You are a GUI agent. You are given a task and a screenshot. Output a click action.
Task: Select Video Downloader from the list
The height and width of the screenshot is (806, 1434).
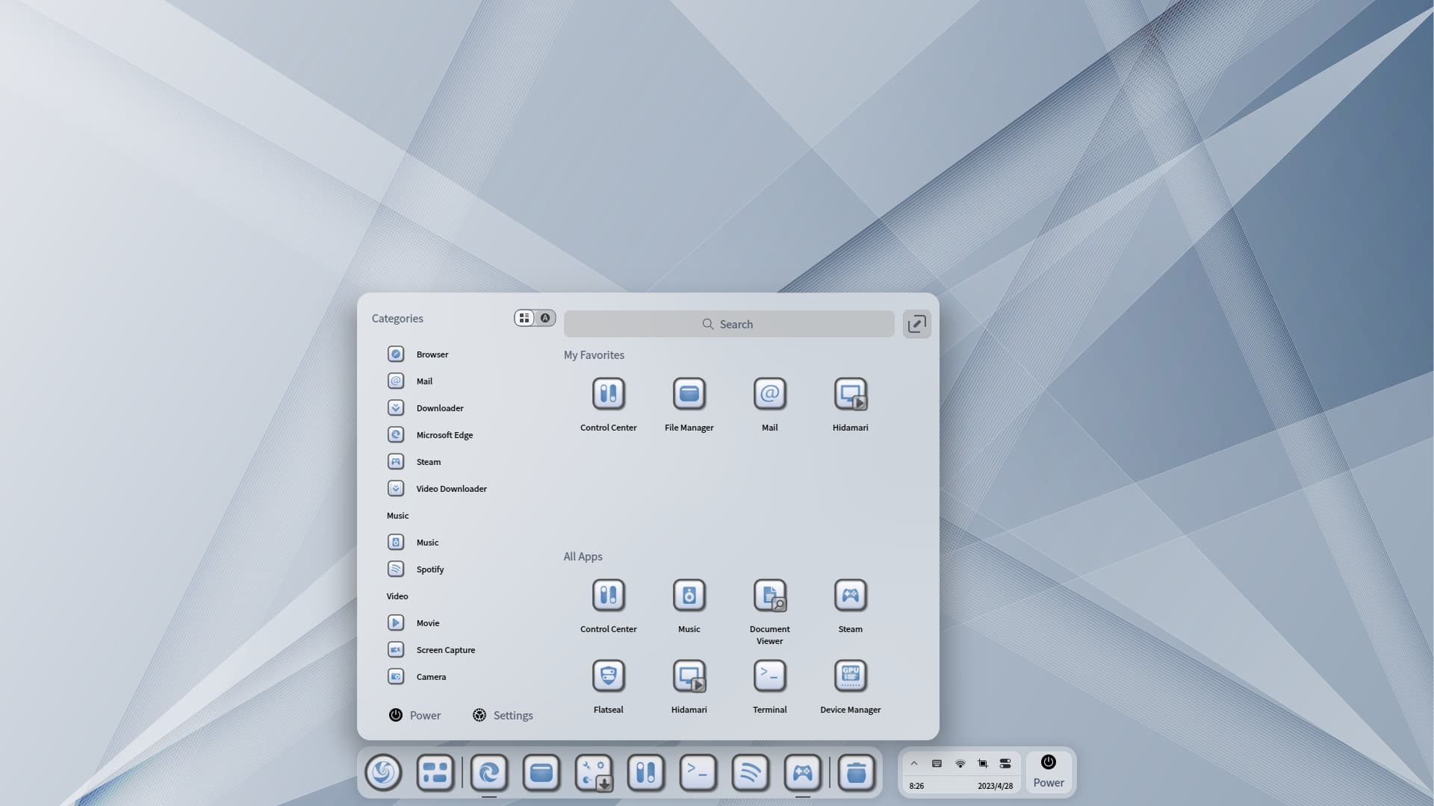coord(450,489)
